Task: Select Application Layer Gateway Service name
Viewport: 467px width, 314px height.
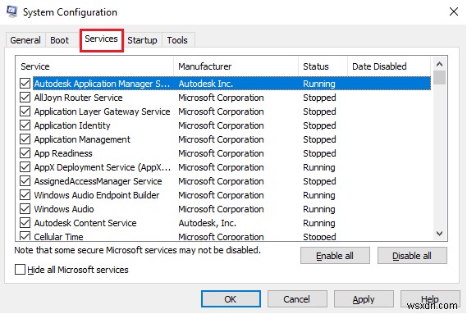Action: click(x=102, y=111)
